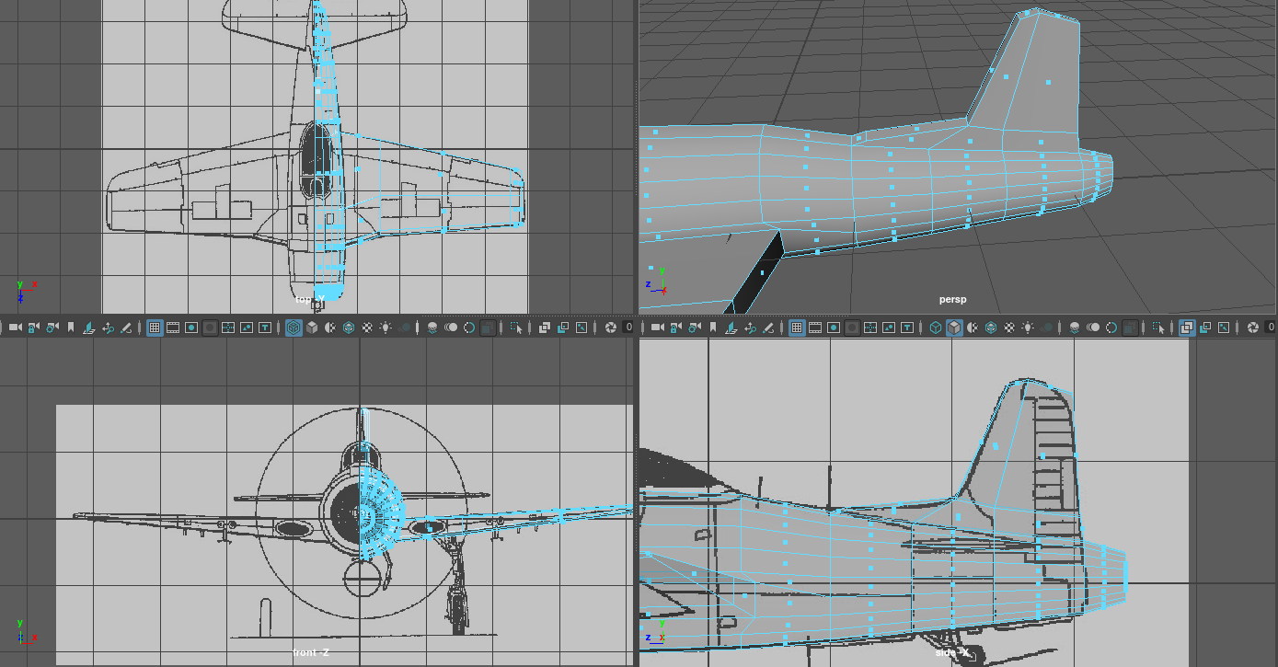Toggle Wireframe on Shaded in side view toolbar
This screenshot has width=1278, height=667.
[991, 328]
